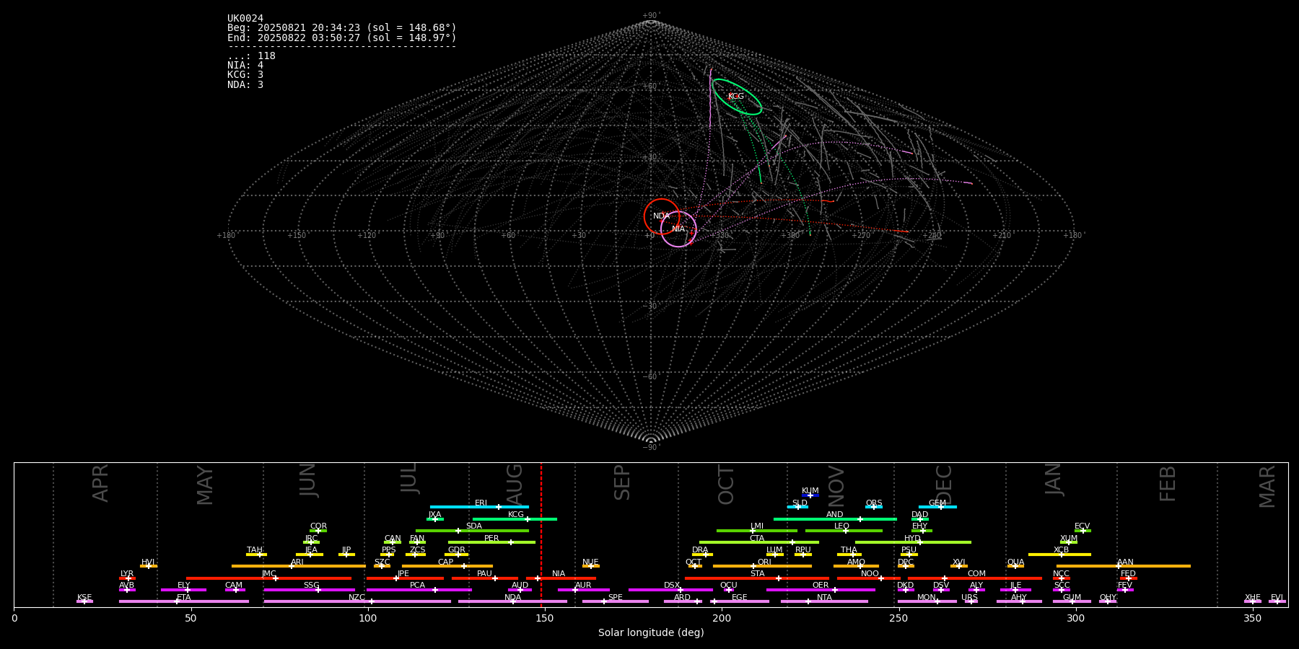This screenshot has height=649, width=1299.
Task: Click the SLD shower label
Action: pos(800,503)
